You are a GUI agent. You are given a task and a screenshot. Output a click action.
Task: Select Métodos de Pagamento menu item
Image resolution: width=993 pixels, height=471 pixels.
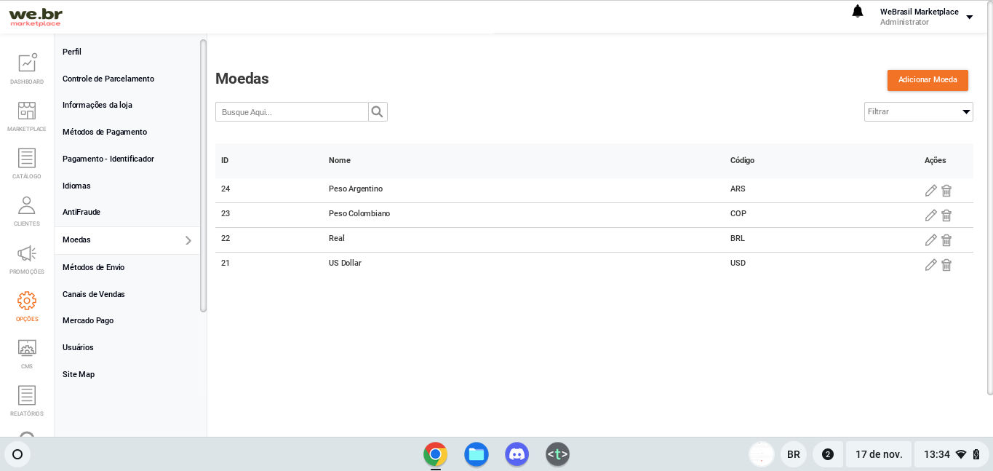(105, 132)
